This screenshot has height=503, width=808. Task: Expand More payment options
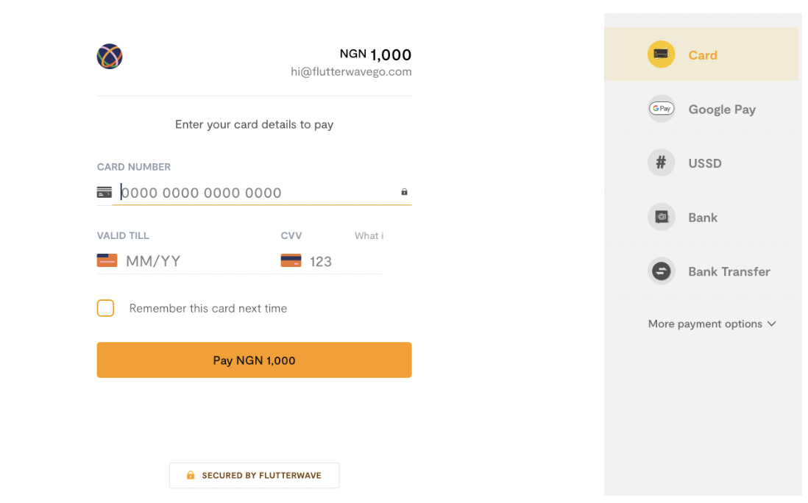point(712,324)
